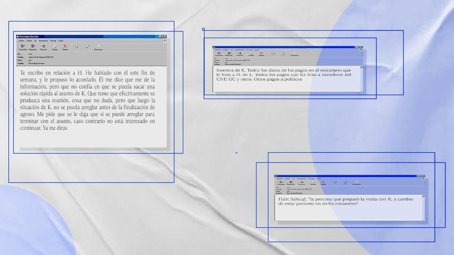Click Responder in the 'Te escribo' email window

tap(23, 47)
